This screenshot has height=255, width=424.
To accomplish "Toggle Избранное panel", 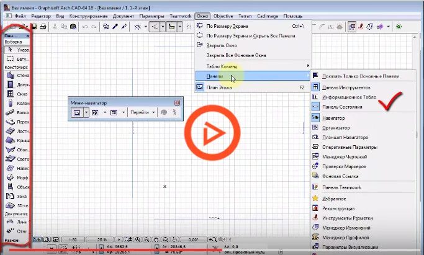I will pos(363,199).
